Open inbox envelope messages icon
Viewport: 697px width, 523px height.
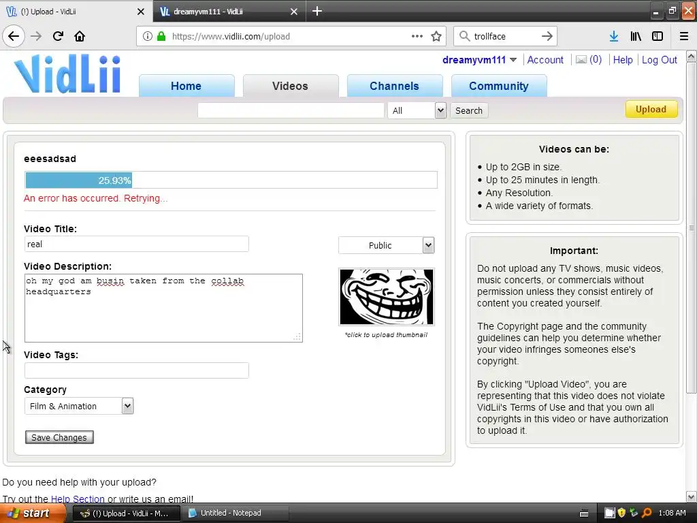tap(581, 60)
